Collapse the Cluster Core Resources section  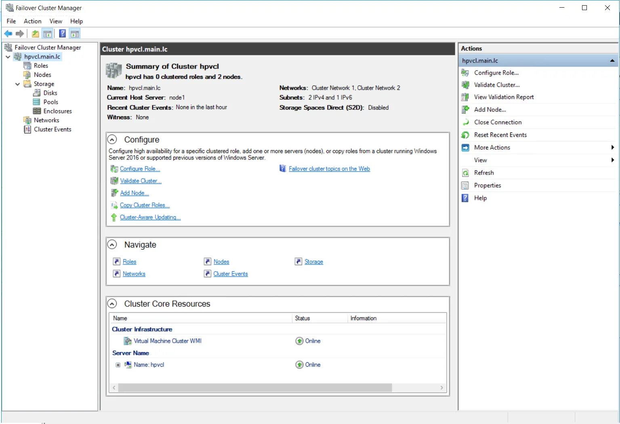[x=112, y=304]
